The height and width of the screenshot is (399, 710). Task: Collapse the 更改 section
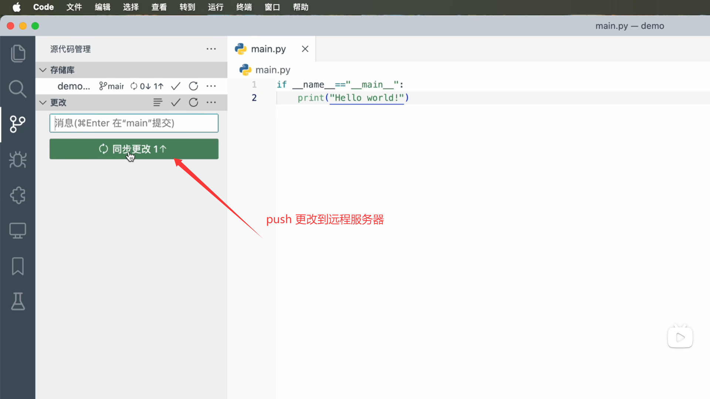(x=43, y=102)
